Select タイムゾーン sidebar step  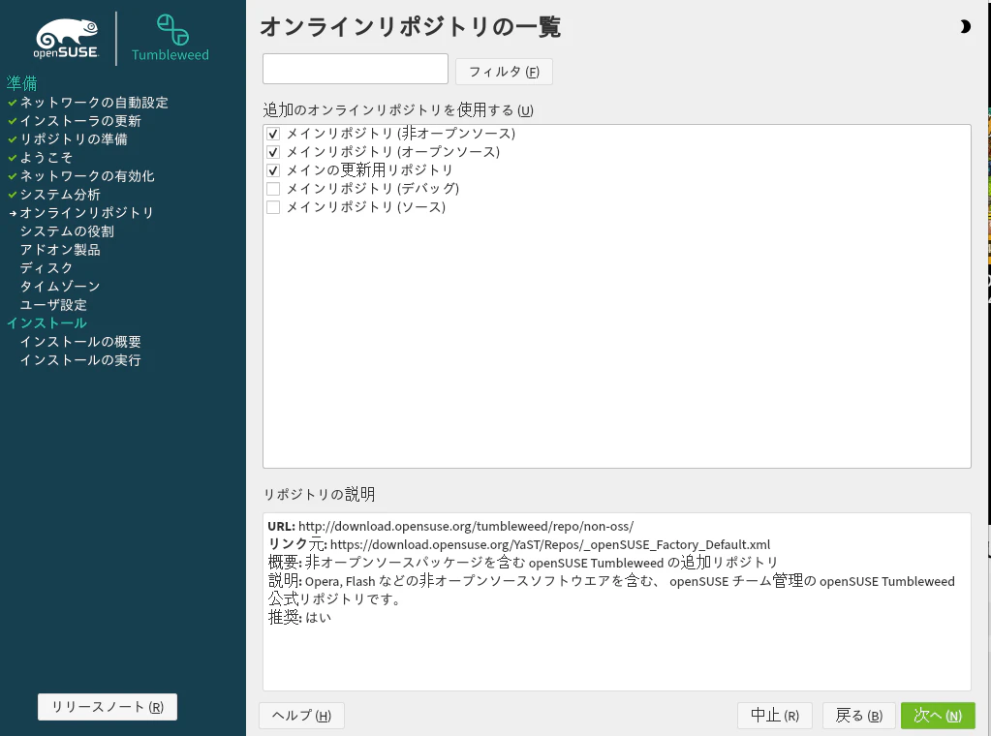pyautogui.click(x=60, y=287)
